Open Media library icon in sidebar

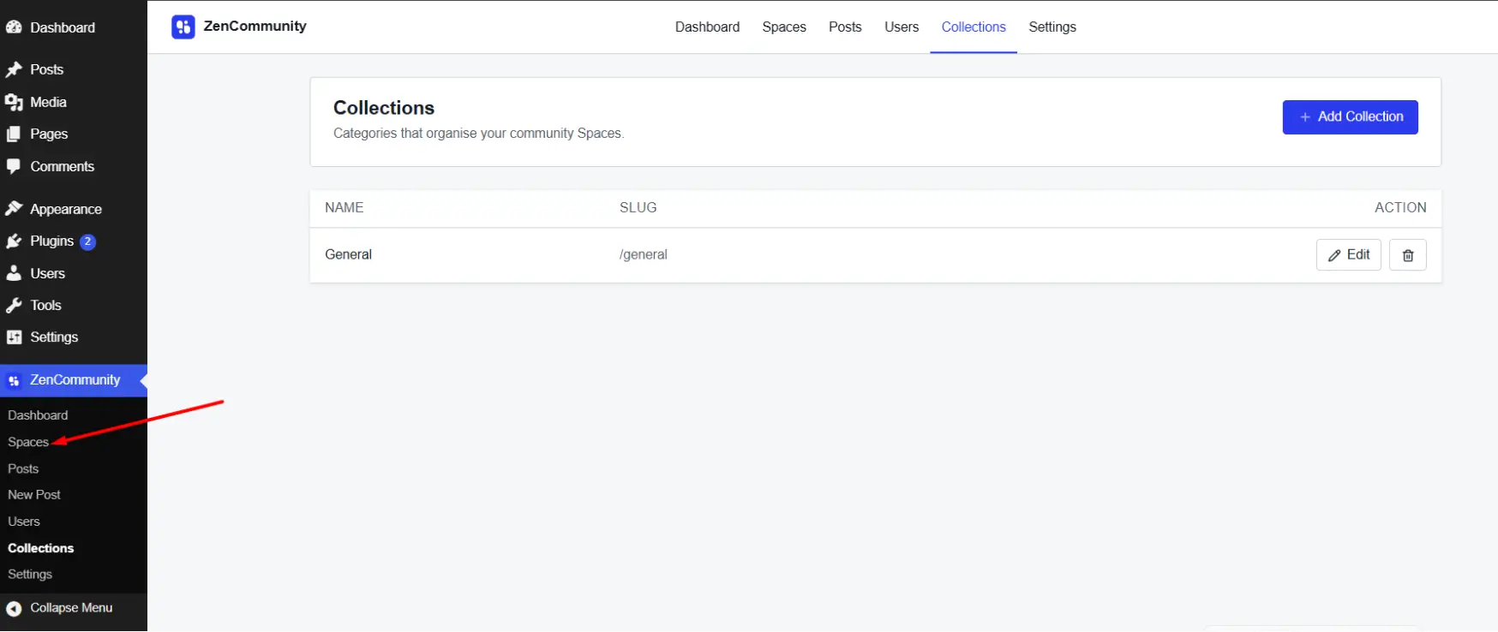[14, 103]
